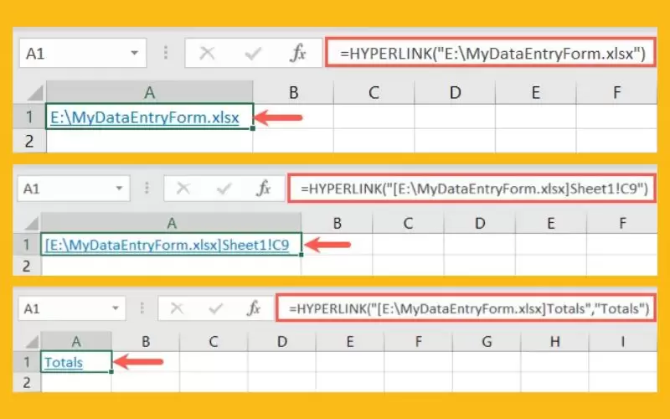Select column C header in top sheet
Image resolution: width=670 pixels, height=419 pixels.
pyautogui.click(x=374, y=93)
